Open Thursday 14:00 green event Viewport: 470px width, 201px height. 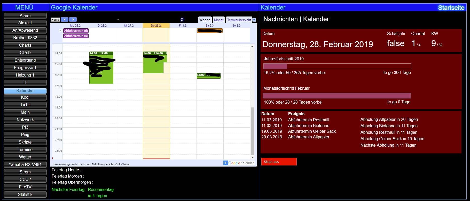[153, 68]
